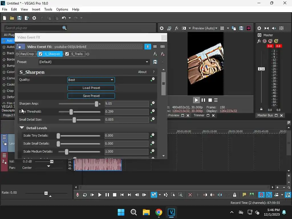Remove selected plug-in fx icon

pyautogui.click(x=162, y=54)
